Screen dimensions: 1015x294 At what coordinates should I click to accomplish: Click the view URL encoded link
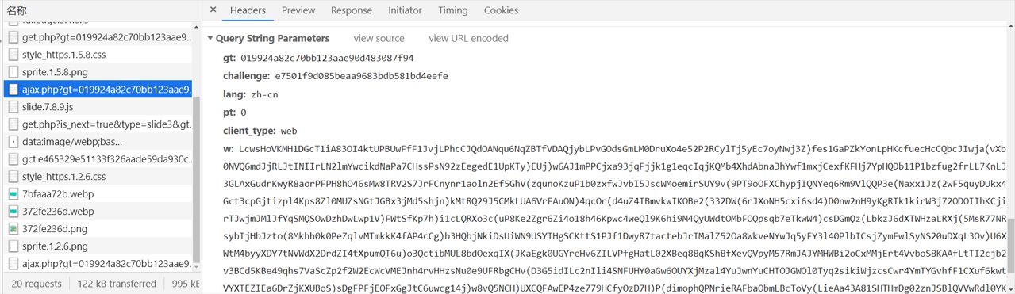(x=468, y=38)
